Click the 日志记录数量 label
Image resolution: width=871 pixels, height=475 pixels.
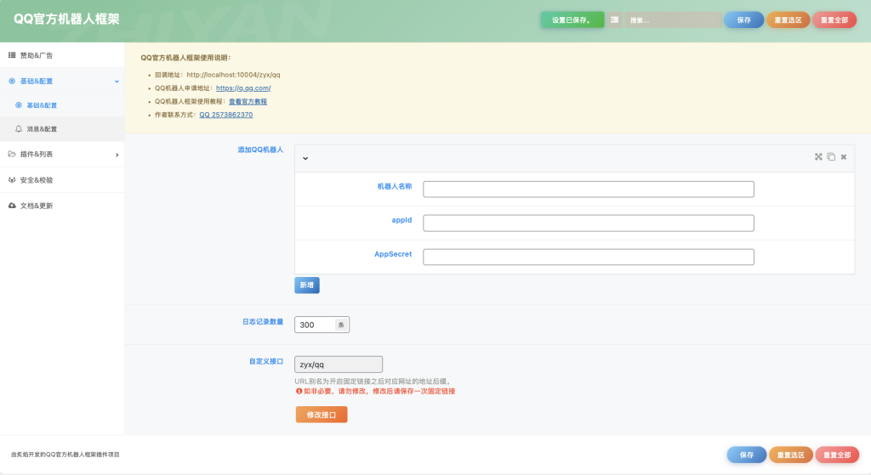point(263,322)
